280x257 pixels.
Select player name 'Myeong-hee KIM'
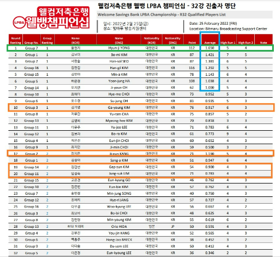click(x=119, y=121)
